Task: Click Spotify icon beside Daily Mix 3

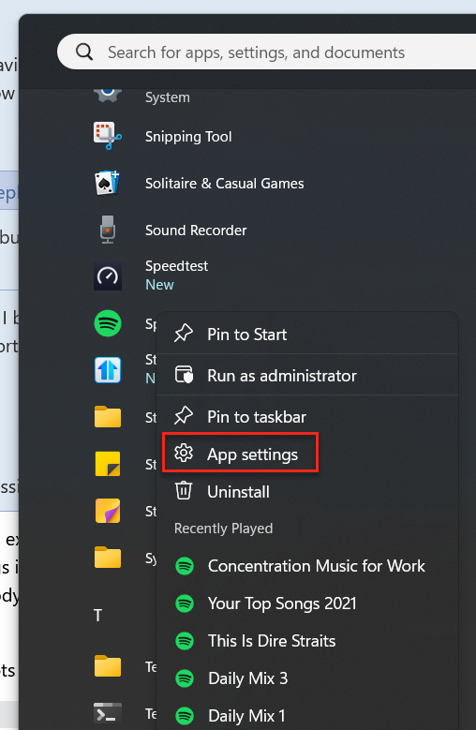Action: pos(185,678)
